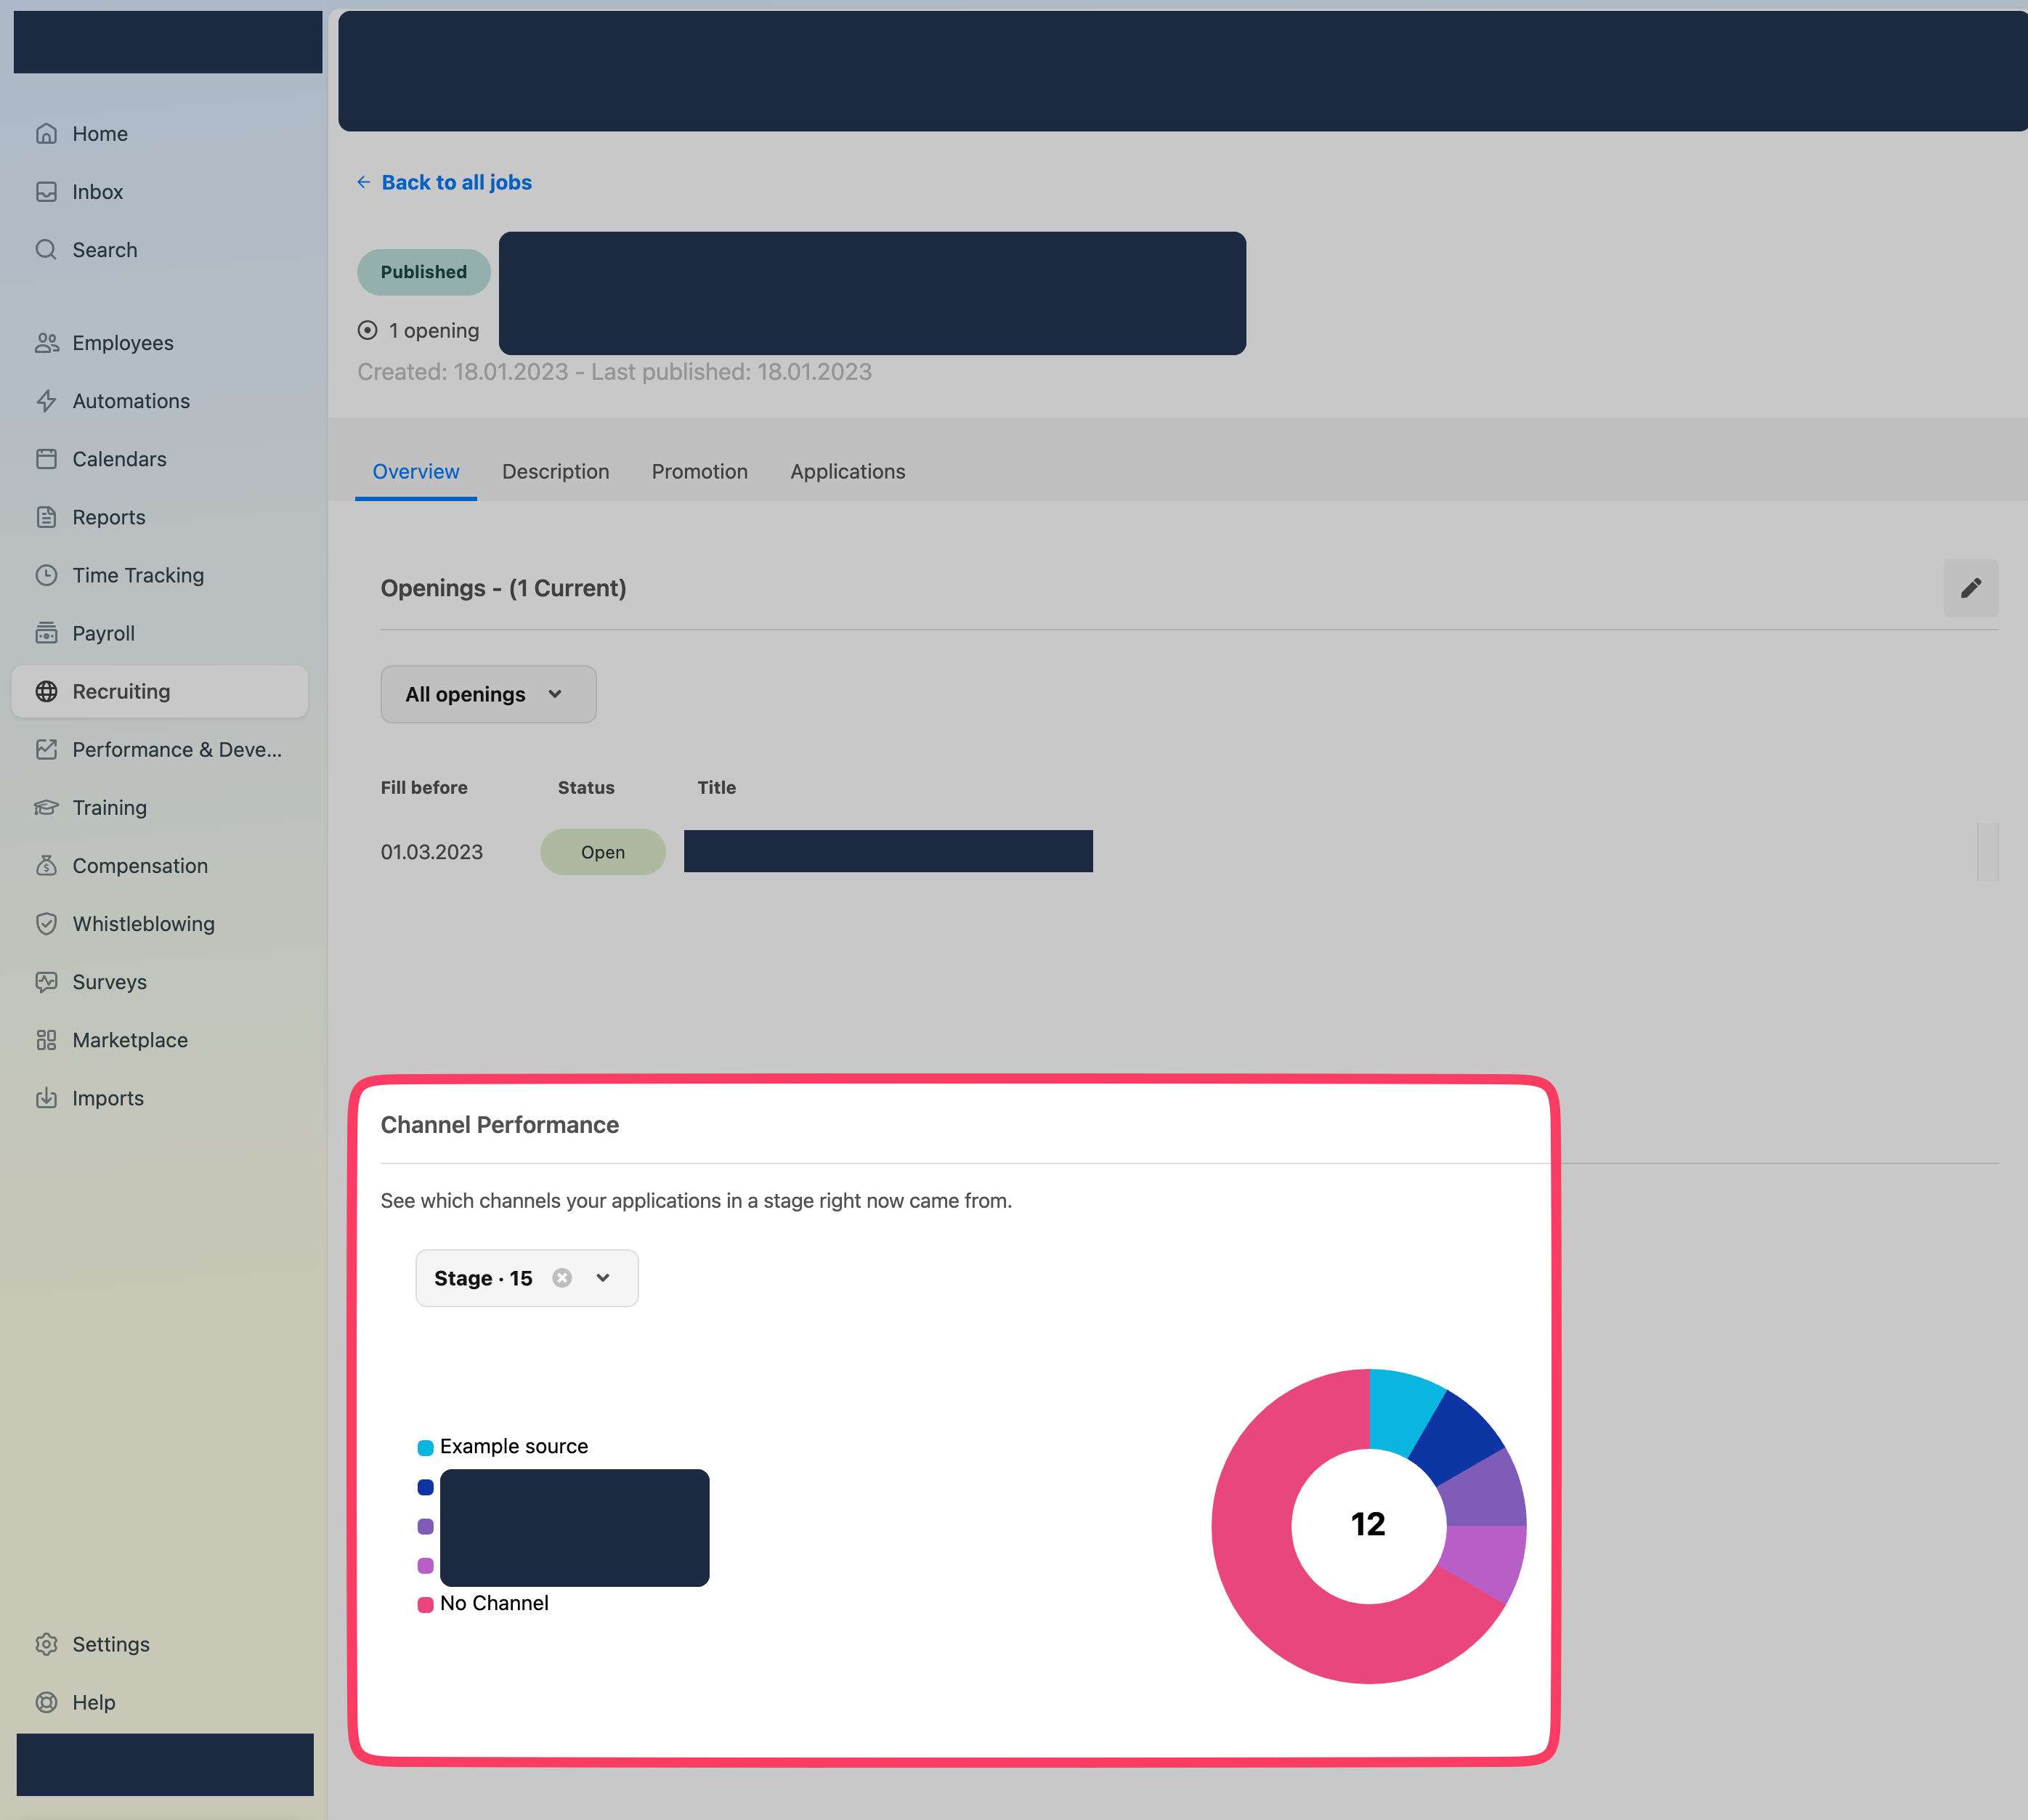2028x1820 pixels.
Task: Click the Time Tracking clock icon
Action: tap(46, 575)
